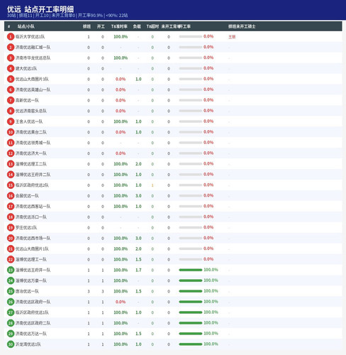Select station name 唐冶优远一队

click(27, 291)
